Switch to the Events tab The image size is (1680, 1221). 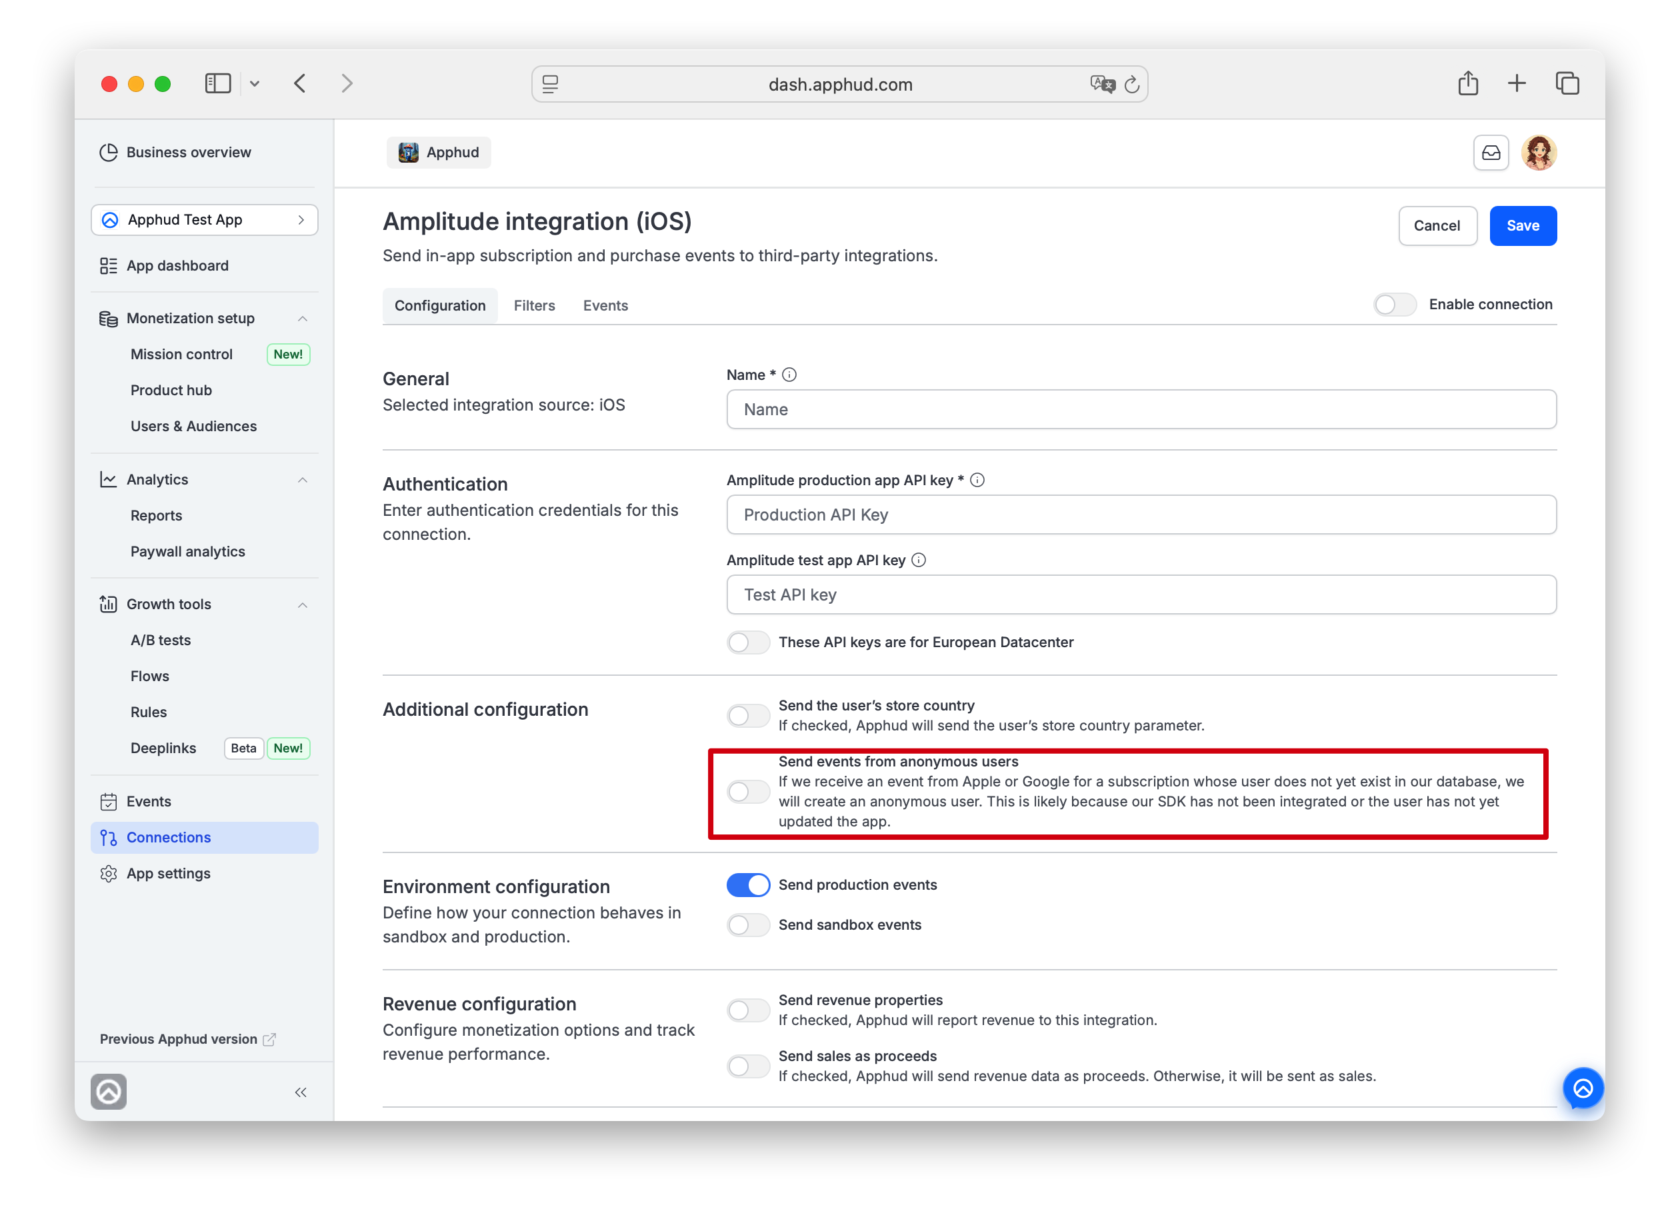click(605, 306)
